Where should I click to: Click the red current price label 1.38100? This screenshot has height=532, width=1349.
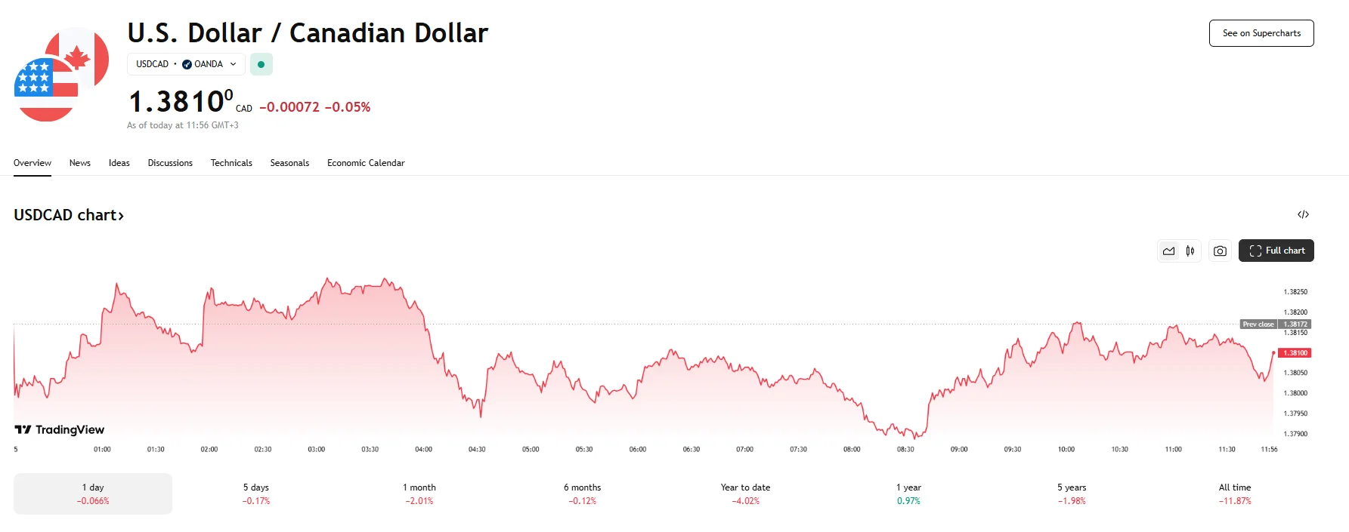pyautogui.click(x=1295, y=353)
